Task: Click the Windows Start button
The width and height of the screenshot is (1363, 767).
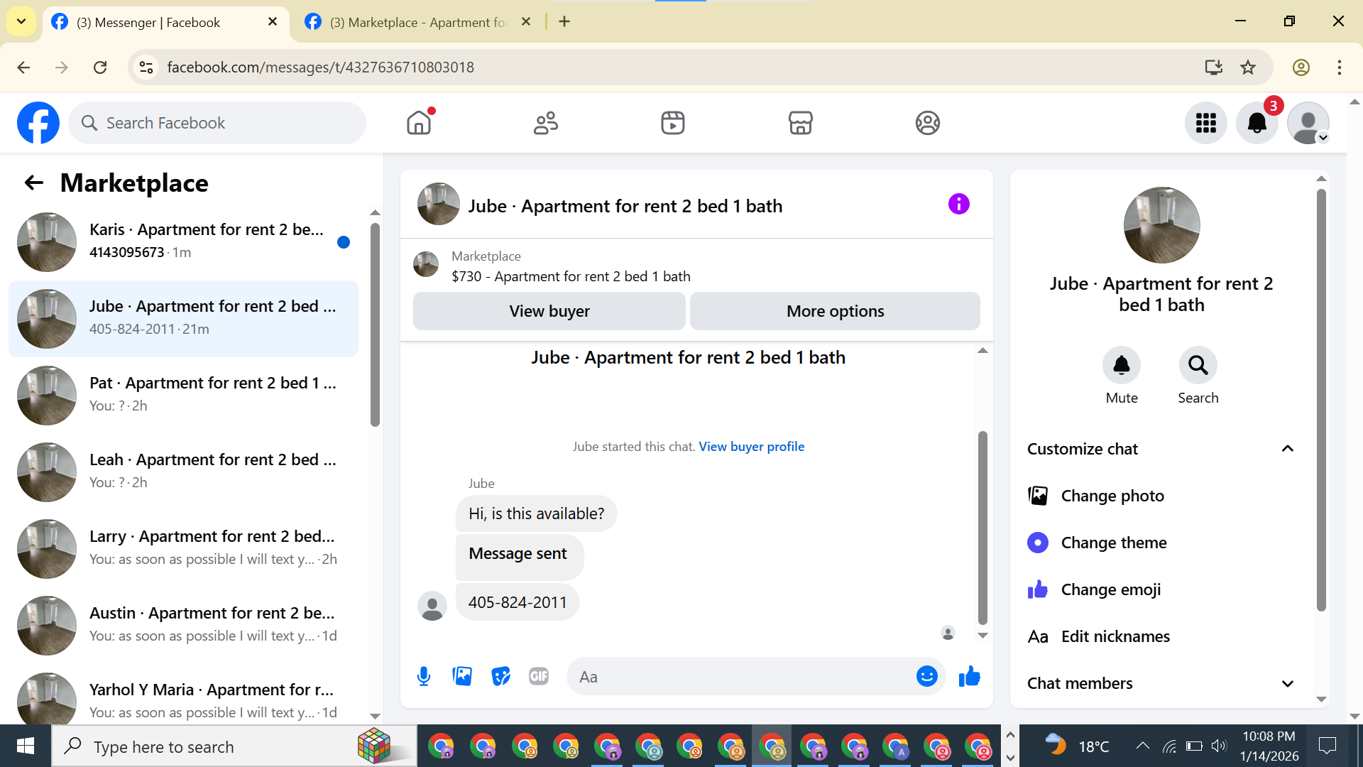Action: (26, 746)
